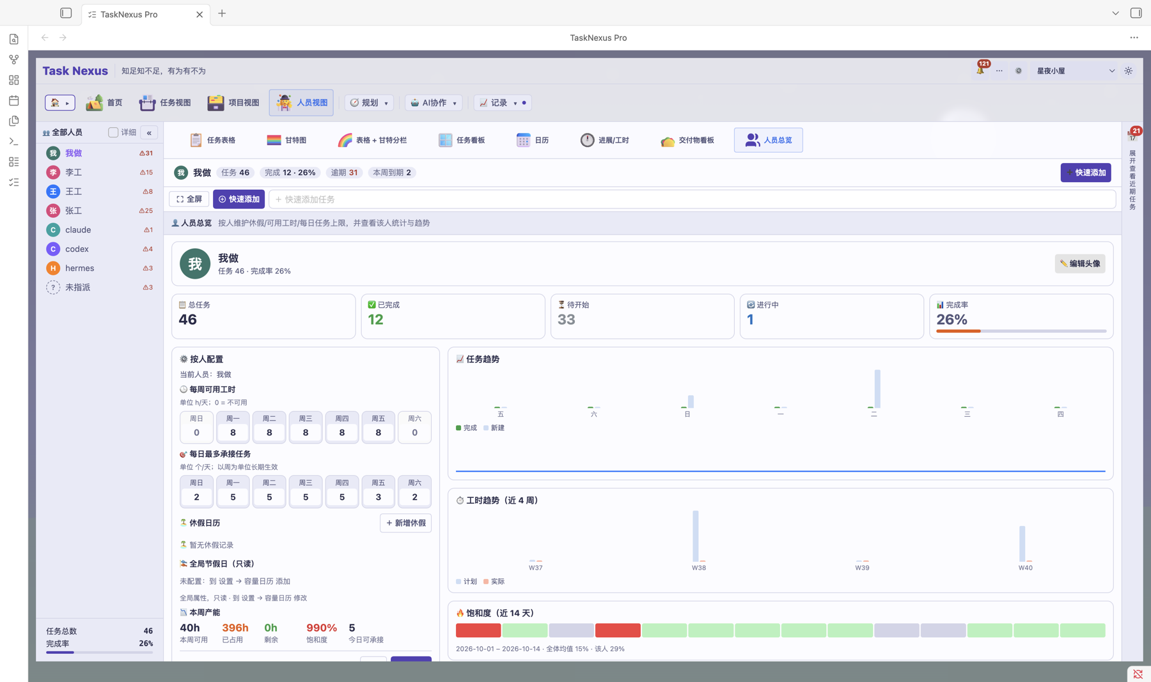This screenshot has width=1151, height=682.
Task: Collapse the people panel with « button
Action: click(x=149, y=132)
